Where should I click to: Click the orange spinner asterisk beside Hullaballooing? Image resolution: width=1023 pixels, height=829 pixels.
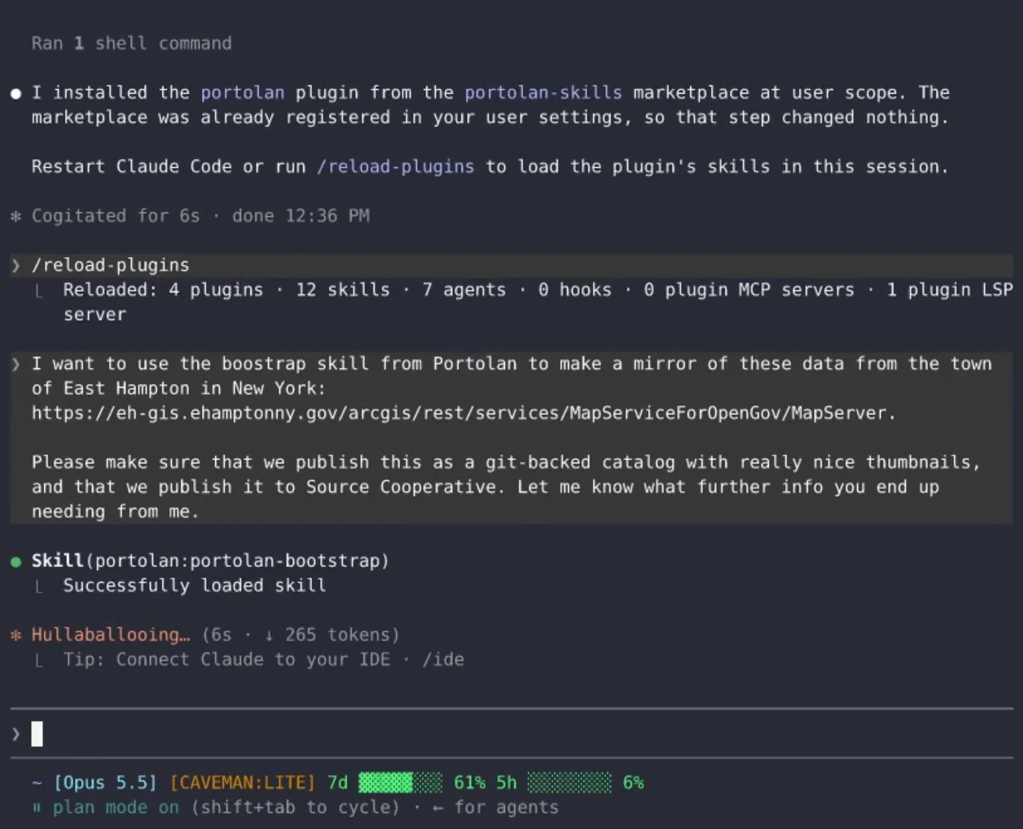16,635
